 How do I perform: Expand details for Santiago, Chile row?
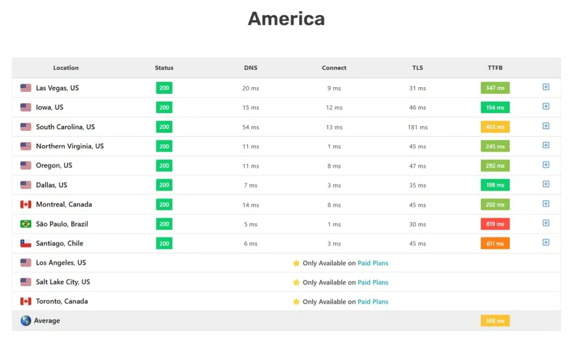point(546,242)
